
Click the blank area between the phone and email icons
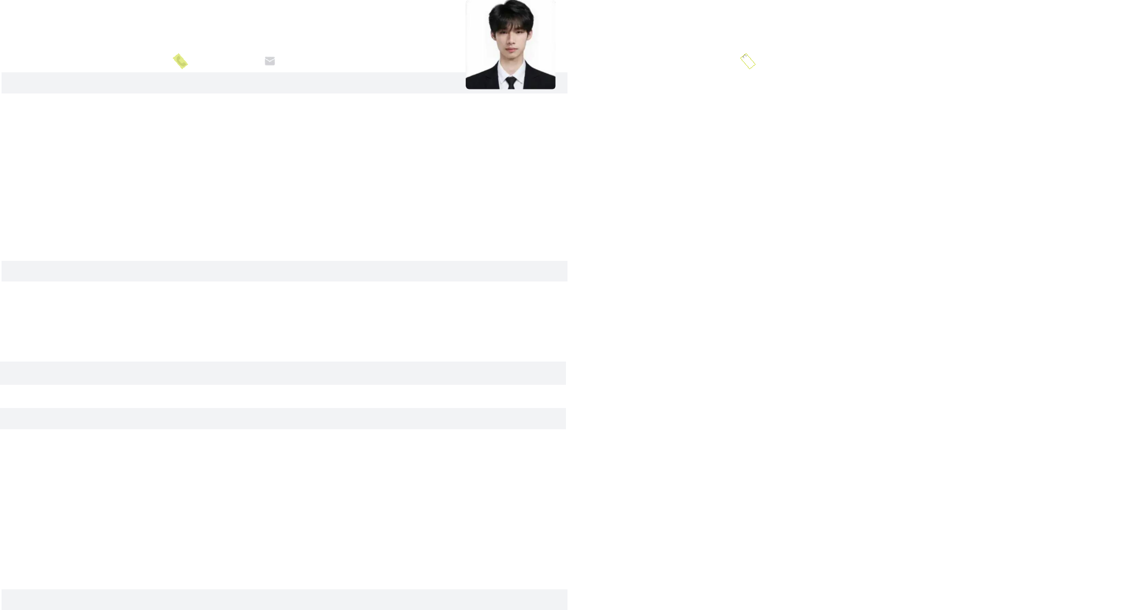(226, 61)
